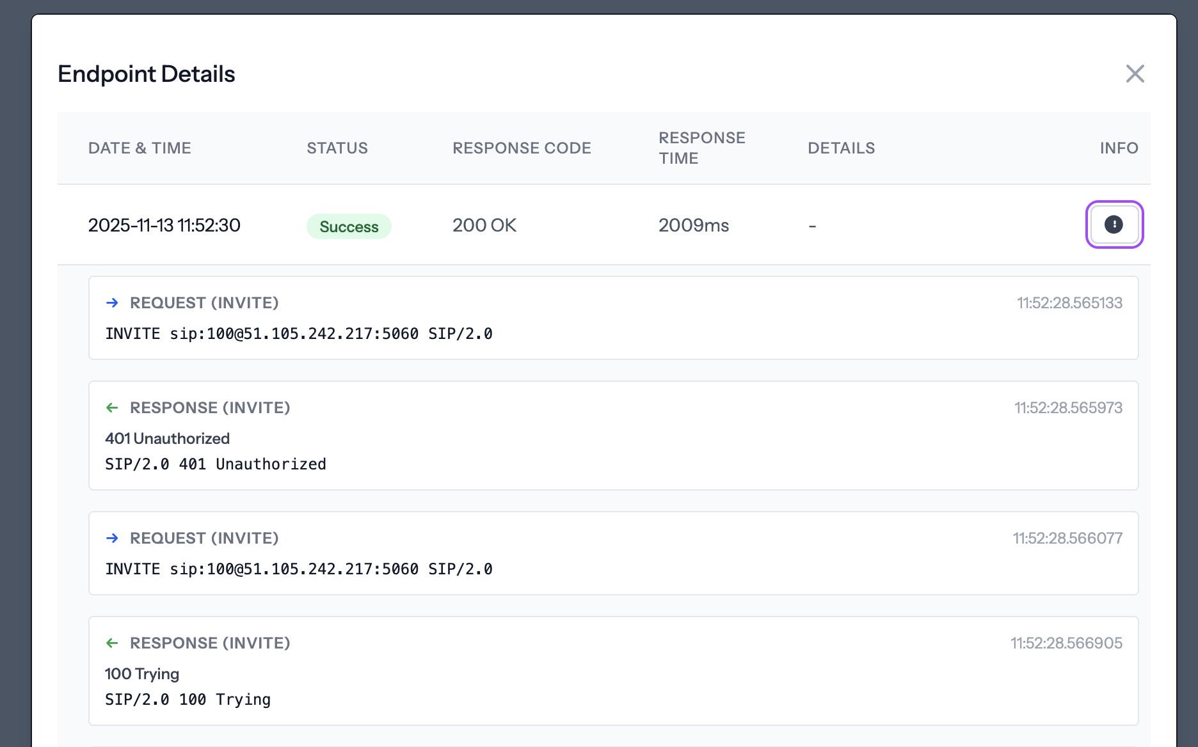Expand the first REQUEST (INVITE) entry

pos(204,303)
